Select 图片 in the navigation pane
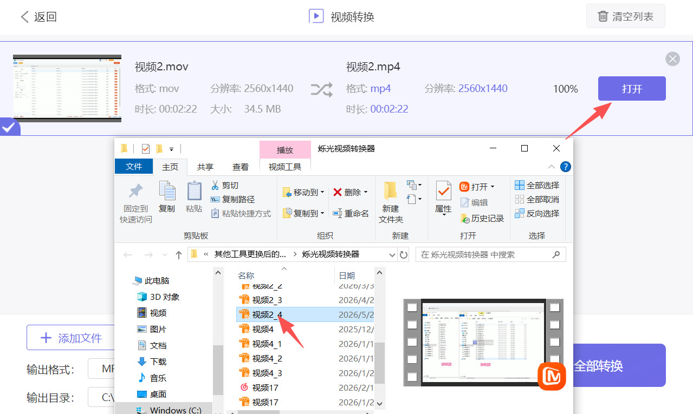The image size is (693, 414). point(152,329)
